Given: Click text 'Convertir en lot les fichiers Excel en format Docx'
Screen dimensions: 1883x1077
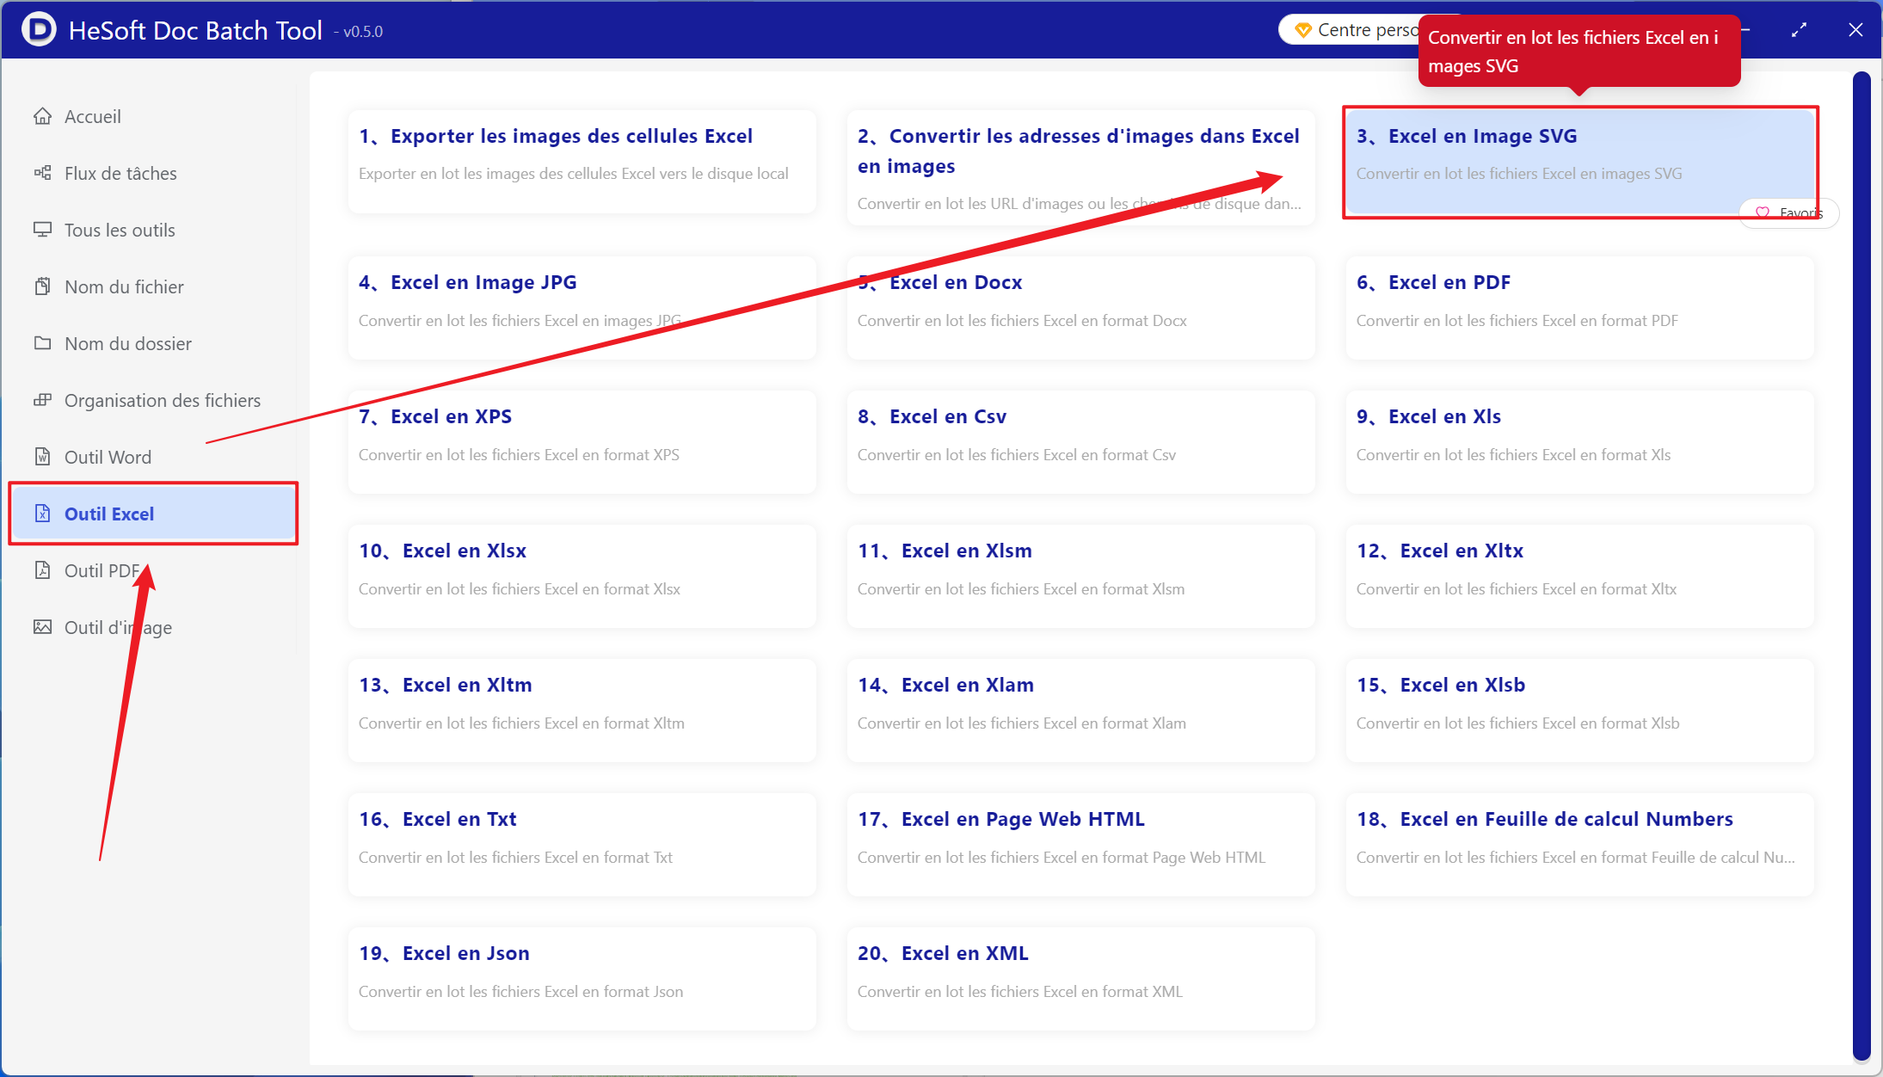Looking at the screenshot, I should (1022, 320).
